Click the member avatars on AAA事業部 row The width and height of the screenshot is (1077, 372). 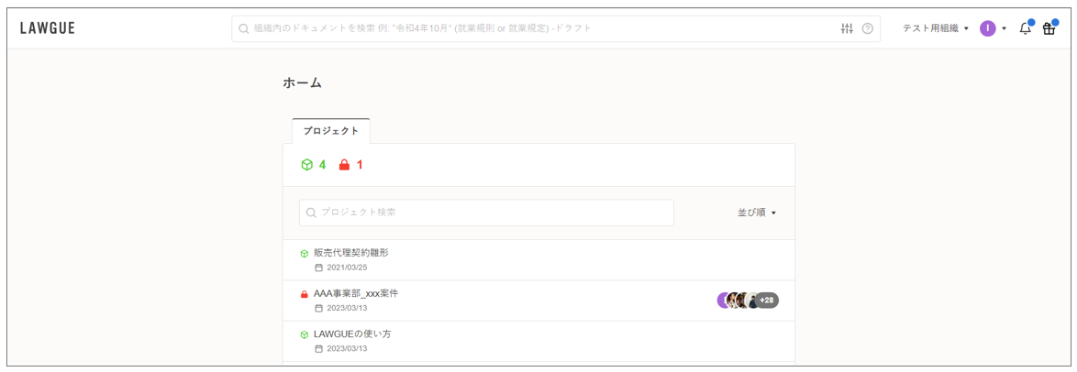tap(737, 301)
